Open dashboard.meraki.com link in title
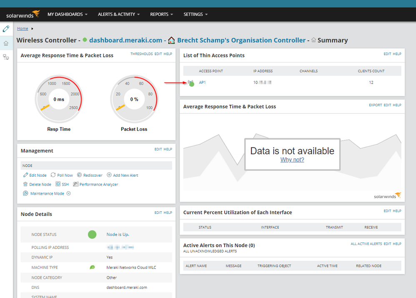Viewport: 416px width, 298px height. click(x=125, y=40)
